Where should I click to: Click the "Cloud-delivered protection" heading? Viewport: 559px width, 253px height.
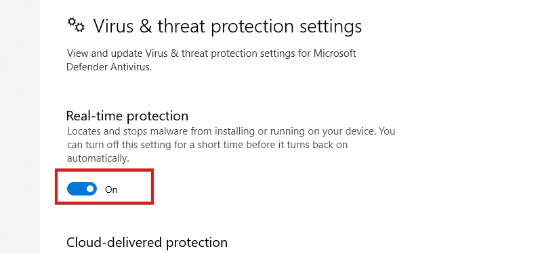click(147, 242)
